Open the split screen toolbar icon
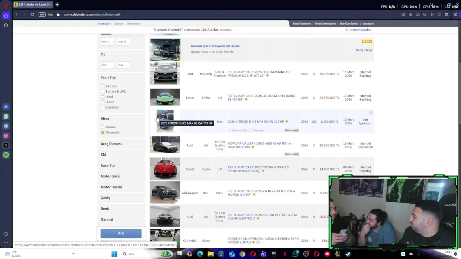Viewport: 461px width, 259px height. click(x=403, y=14)
